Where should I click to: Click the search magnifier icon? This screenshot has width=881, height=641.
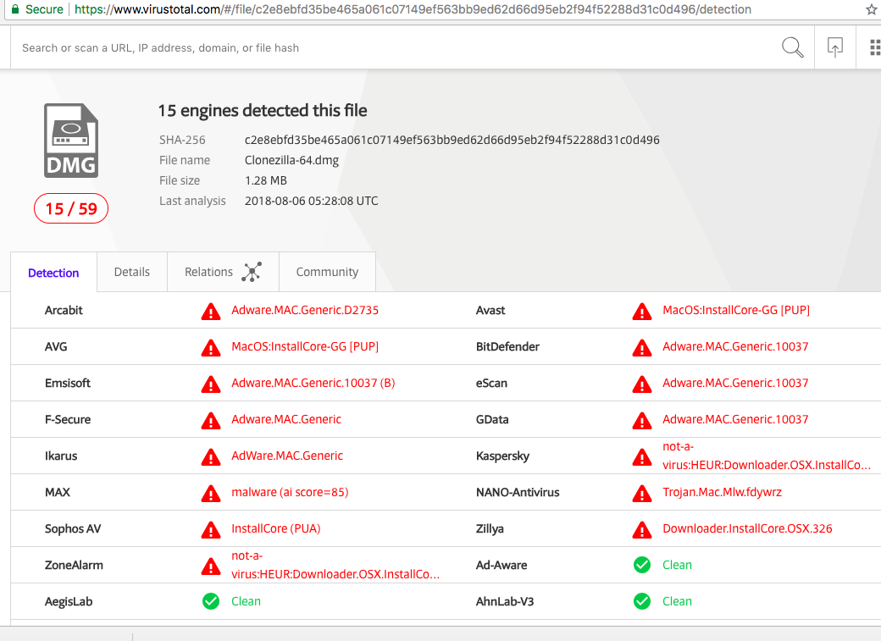point(792,47)
